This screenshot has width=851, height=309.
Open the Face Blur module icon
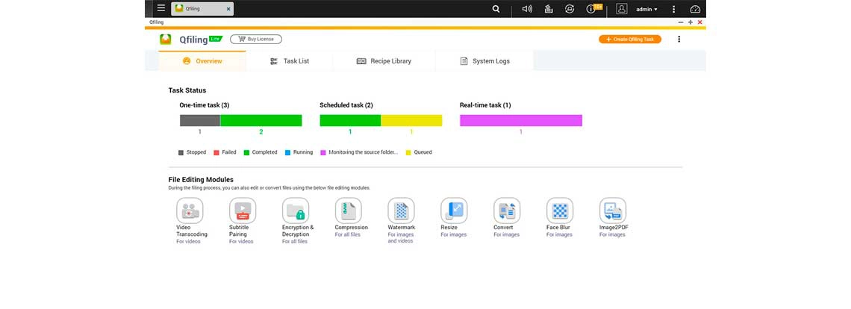[x=560, y=210]
